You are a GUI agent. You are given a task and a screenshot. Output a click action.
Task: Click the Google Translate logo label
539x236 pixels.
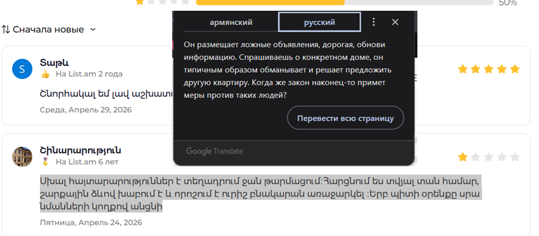click(215, 151)
